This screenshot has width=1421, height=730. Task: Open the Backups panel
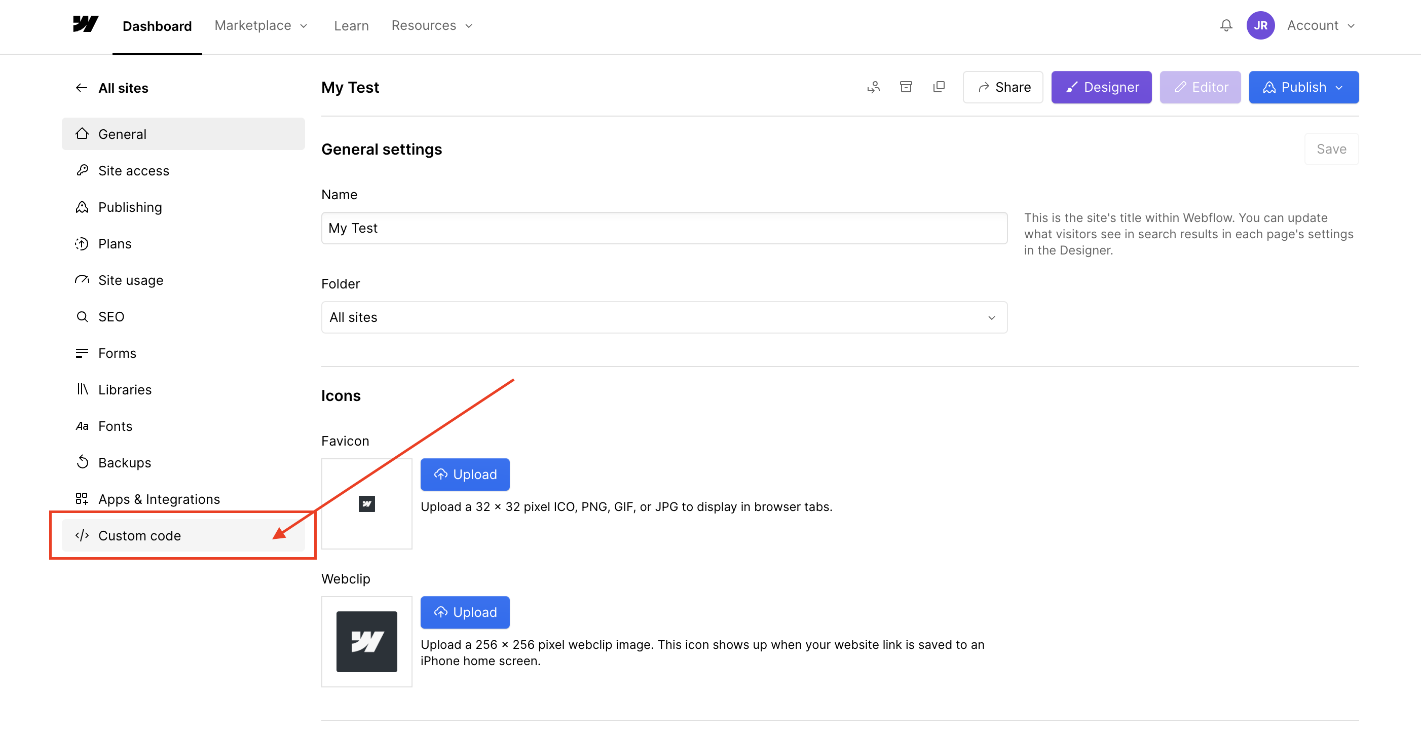click(125, 462)
